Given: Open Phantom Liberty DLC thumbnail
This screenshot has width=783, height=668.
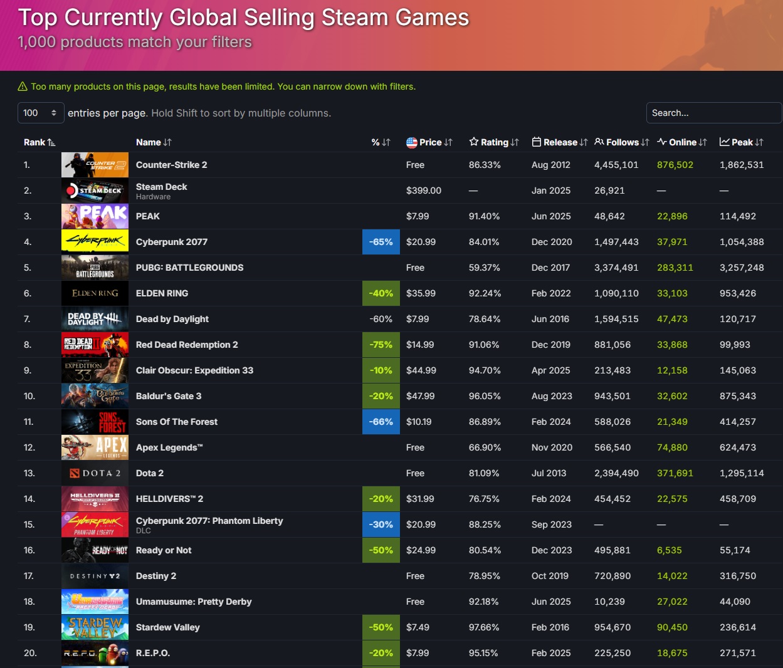Looking at the screenshot, I should (x=95, y=524).
